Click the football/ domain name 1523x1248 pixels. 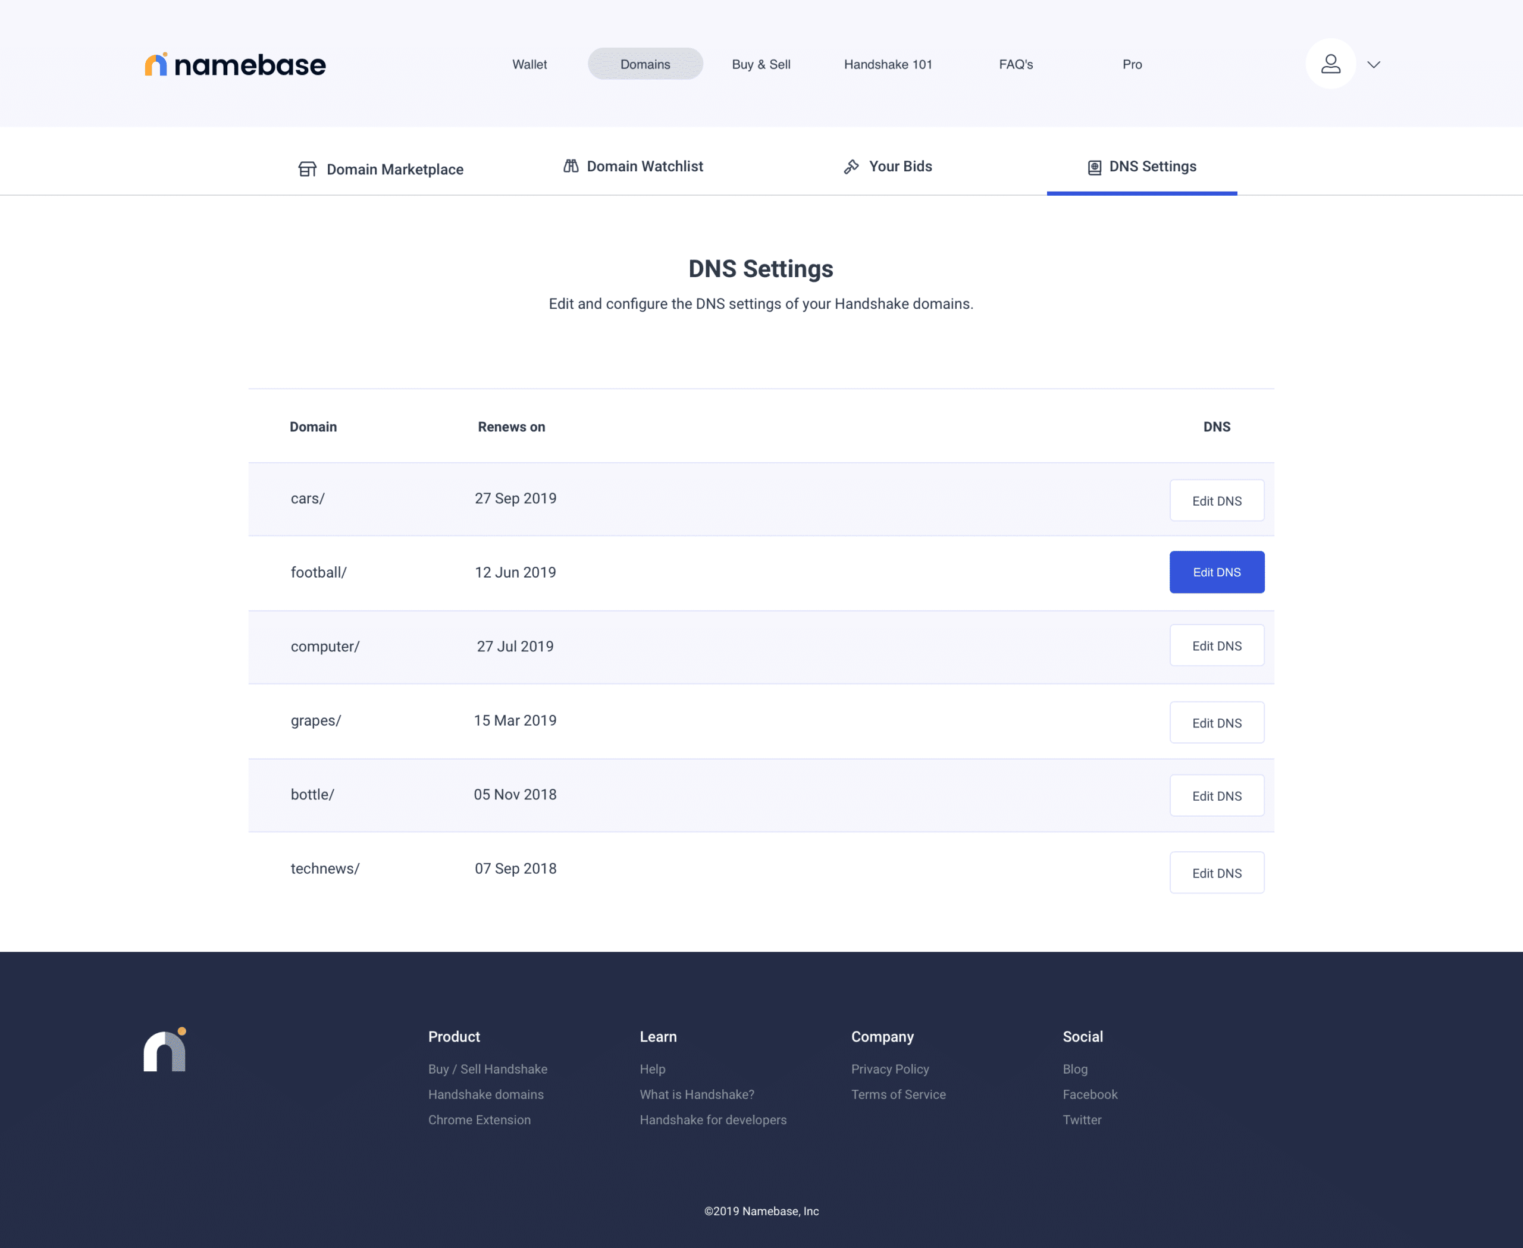[318, 572]
